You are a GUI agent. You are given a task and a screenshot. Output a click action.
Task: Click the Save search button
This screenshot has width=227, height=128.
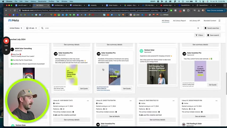tap(213, 35)
